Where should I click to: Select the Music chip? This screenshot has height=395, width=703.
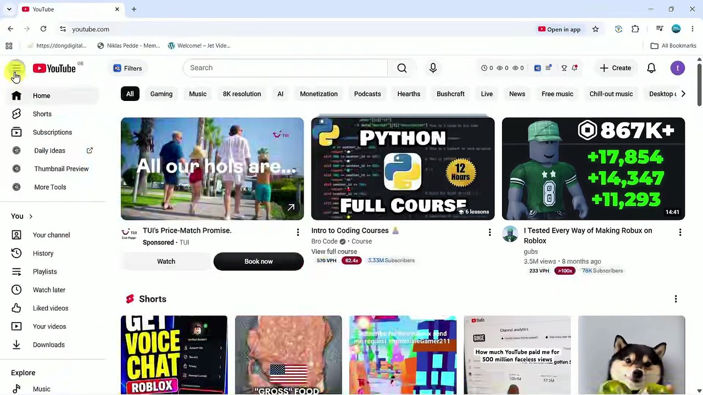pos(198,94)
